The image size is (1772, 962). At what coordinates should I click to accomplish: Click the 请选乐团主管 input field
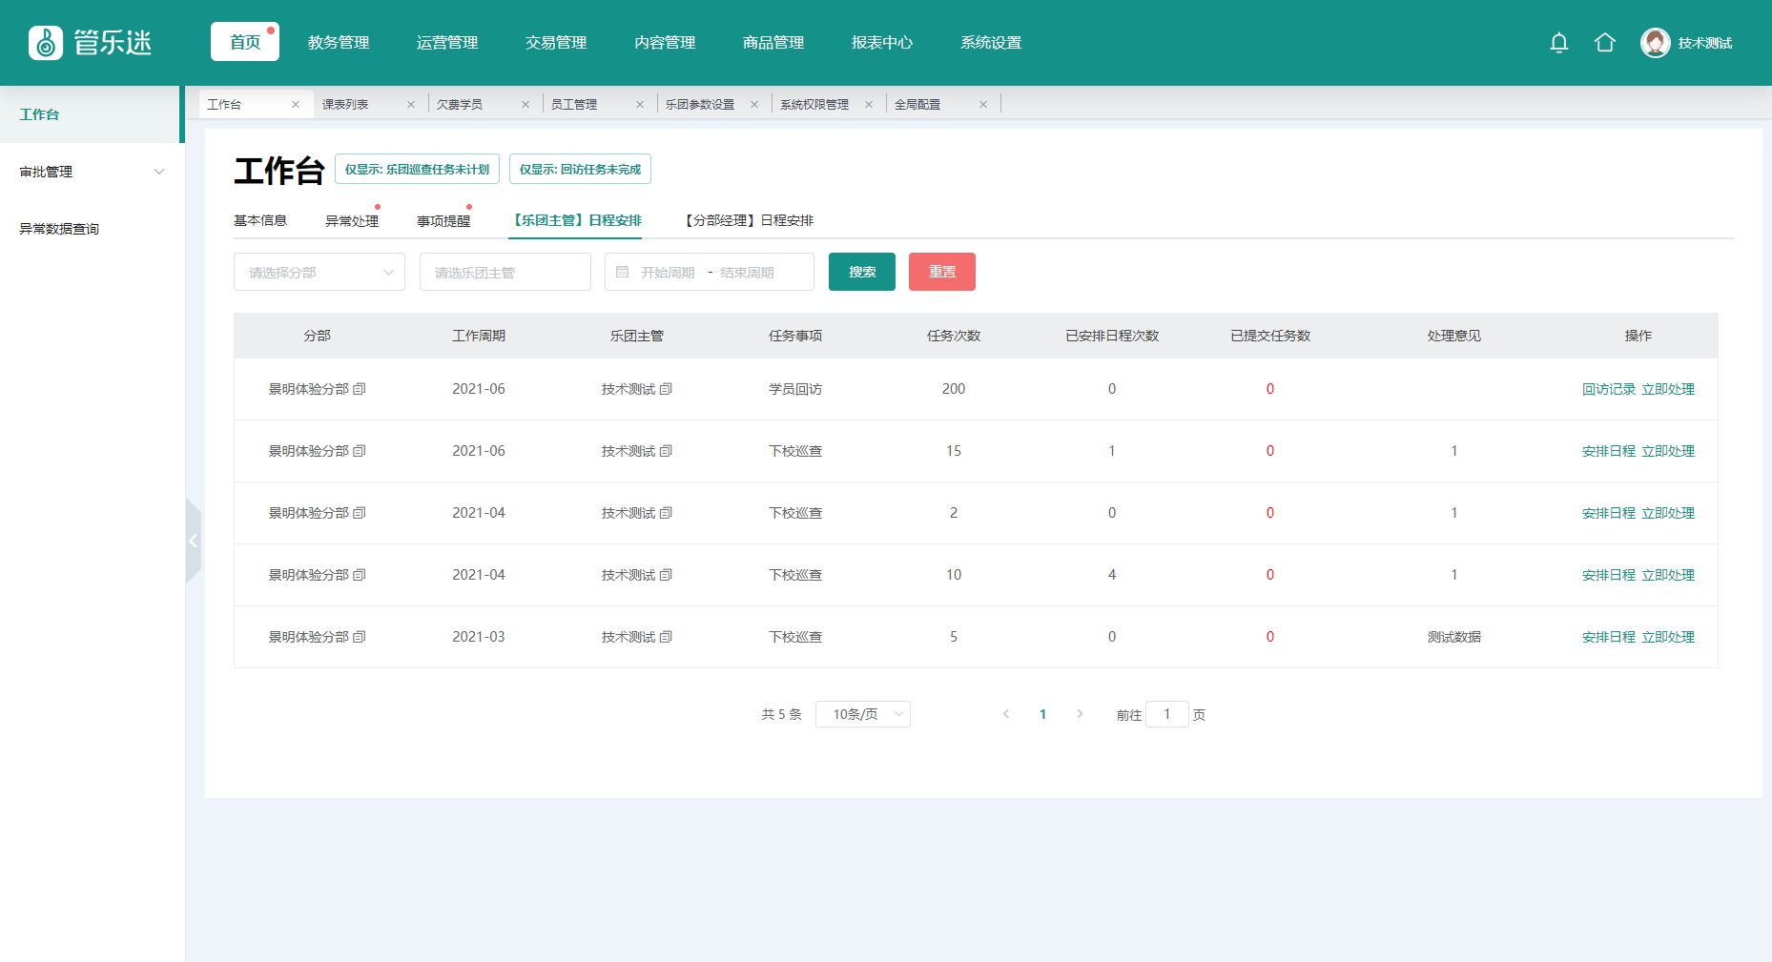(x=505, y=273)
